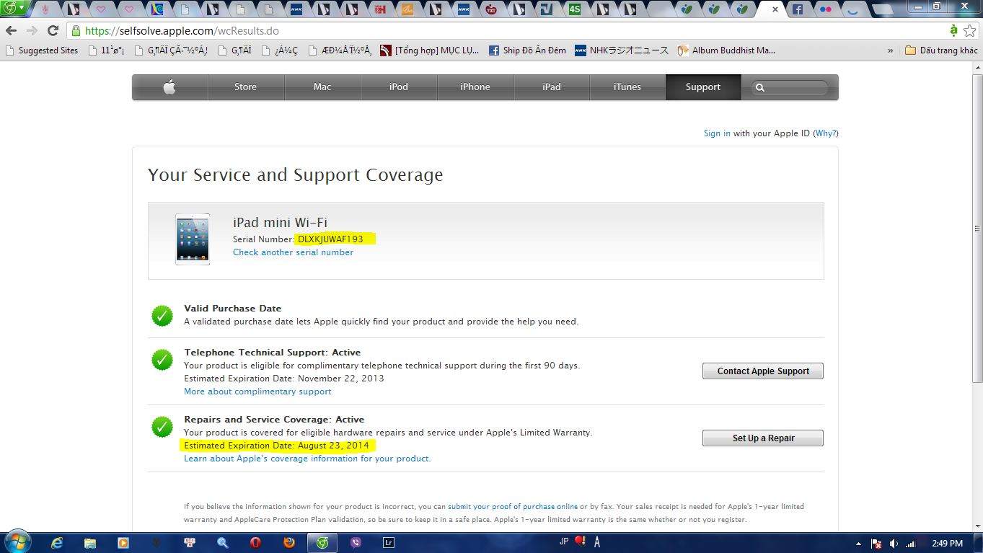The height and width of the screenshot is (553, 983).
Task: Open Opera browser from the taskbar
Action: pos(255,543)
